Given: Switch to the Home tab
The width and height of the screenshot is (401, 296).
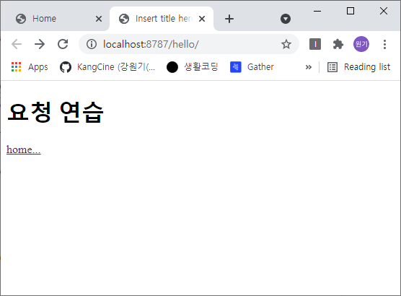Looking at the screenshot, I should [55, 19].
